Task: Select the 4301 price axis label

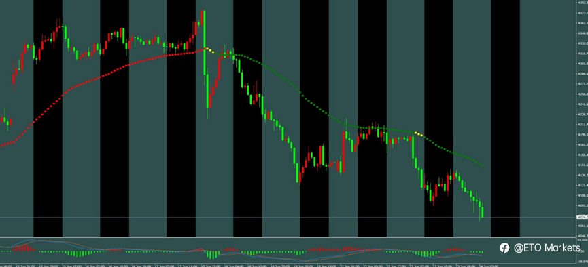Action: tap(583, 64)
